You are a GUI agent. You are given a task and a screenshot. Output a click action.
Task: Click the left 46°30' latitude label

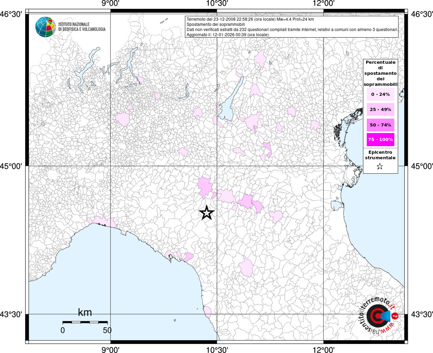coord(11,14)
